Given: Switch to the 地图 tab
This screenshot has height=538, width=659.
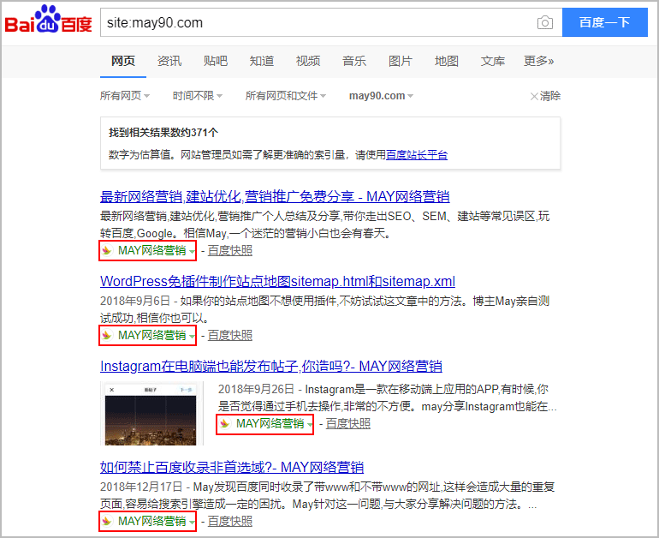Looking at the screenshot, I should (447, 62).
